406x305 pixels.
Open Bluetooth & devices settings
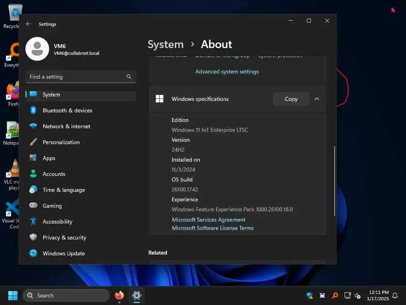click(x=81, y=110)
